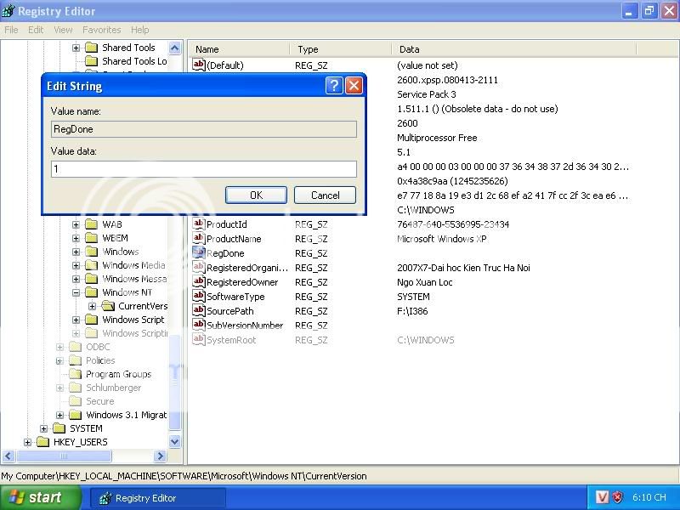Click the open CurrentVersion folder icon

(108, 306)
